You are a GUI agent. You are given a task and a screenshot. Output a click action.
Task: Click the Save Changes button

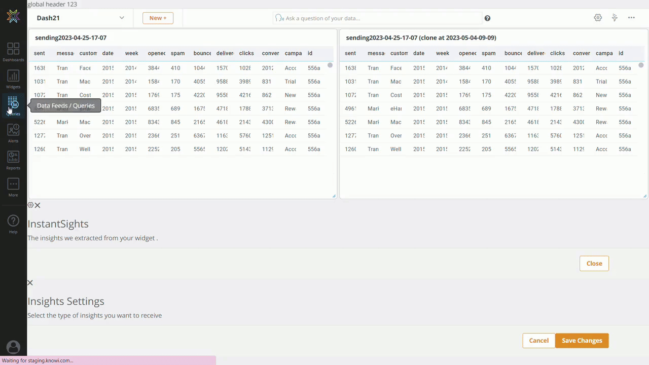click(582, 340)
